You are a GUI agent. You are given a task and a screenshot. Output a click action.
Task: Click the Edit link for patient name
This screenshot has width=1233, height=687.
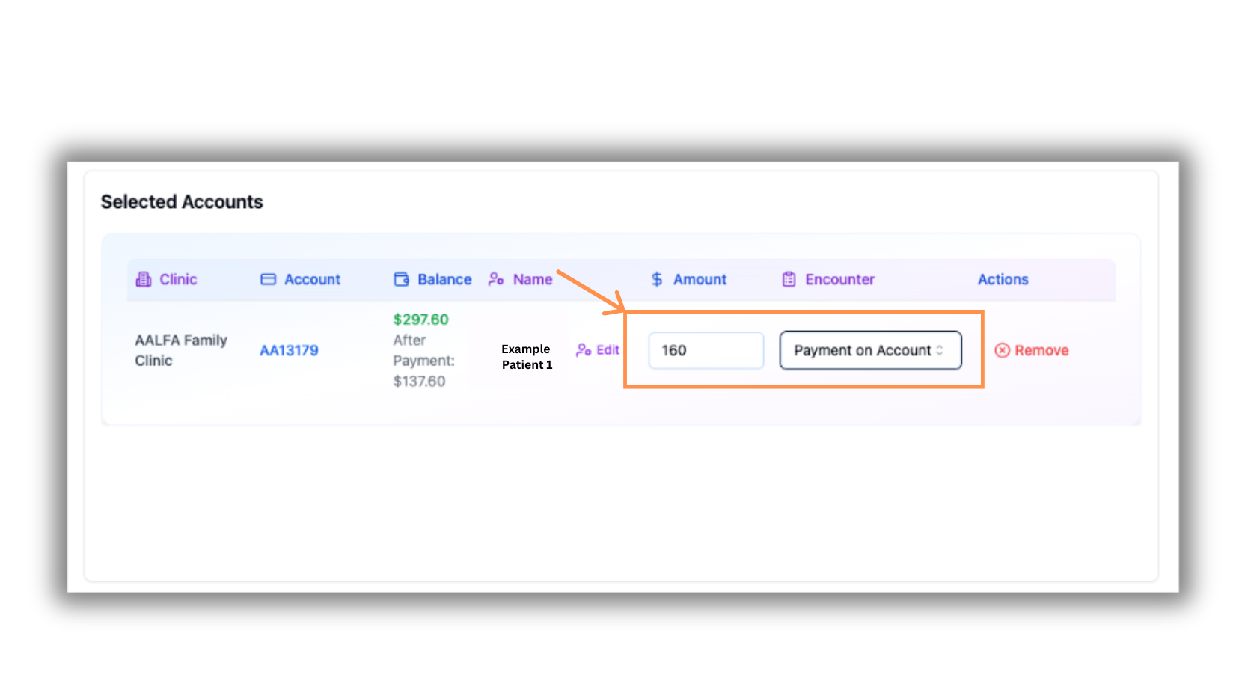(x=608, y=350)
